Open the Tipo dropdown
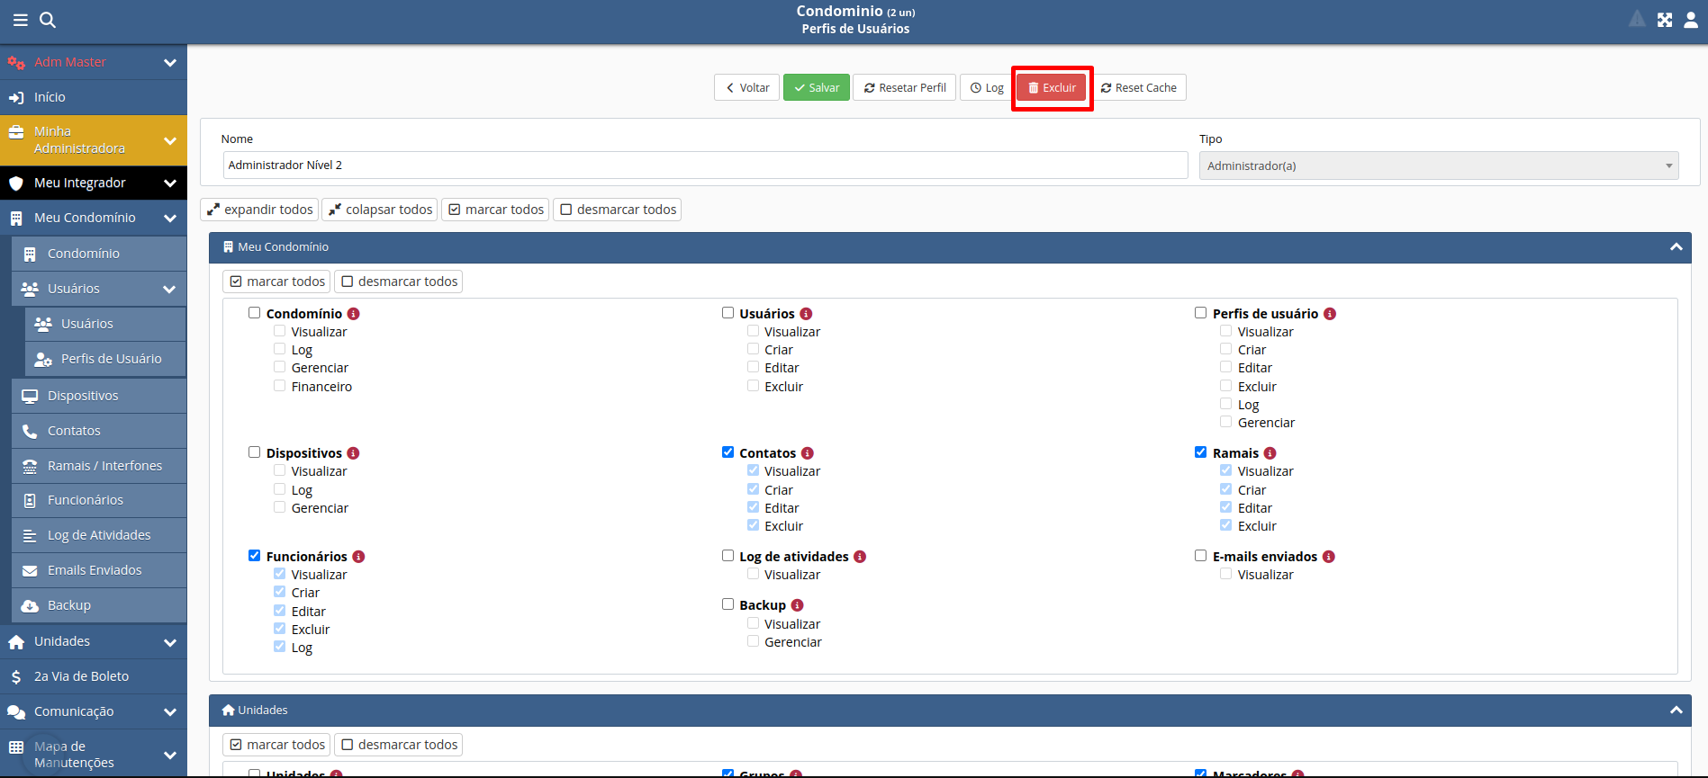Image resolution: width=1708 pixels, height=778 pixels. tap(1438, 165)
